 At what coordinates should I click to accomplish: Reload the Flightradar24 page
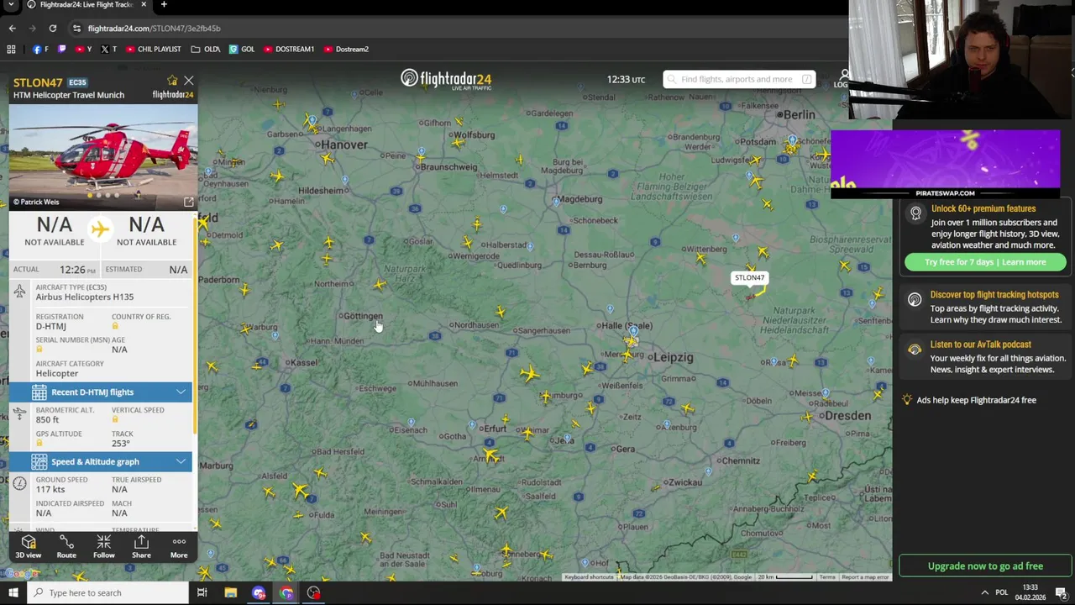pyautogui.click(x=52, y=28)
